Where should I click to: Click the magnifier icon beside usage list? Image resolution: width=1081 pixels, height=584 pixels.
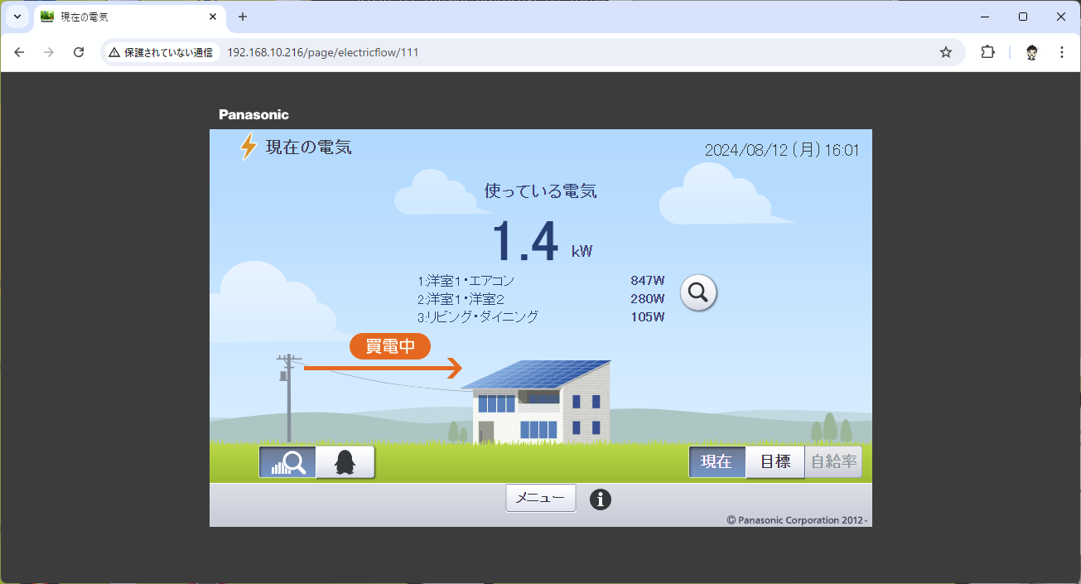(698, 292)
